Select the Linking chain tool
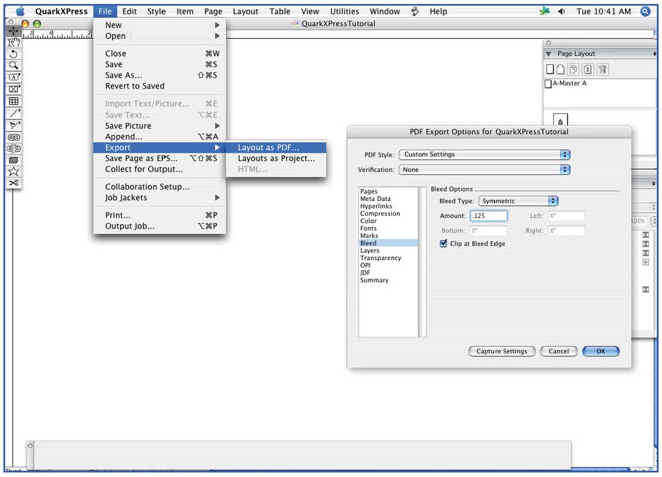 pos(14,137)
